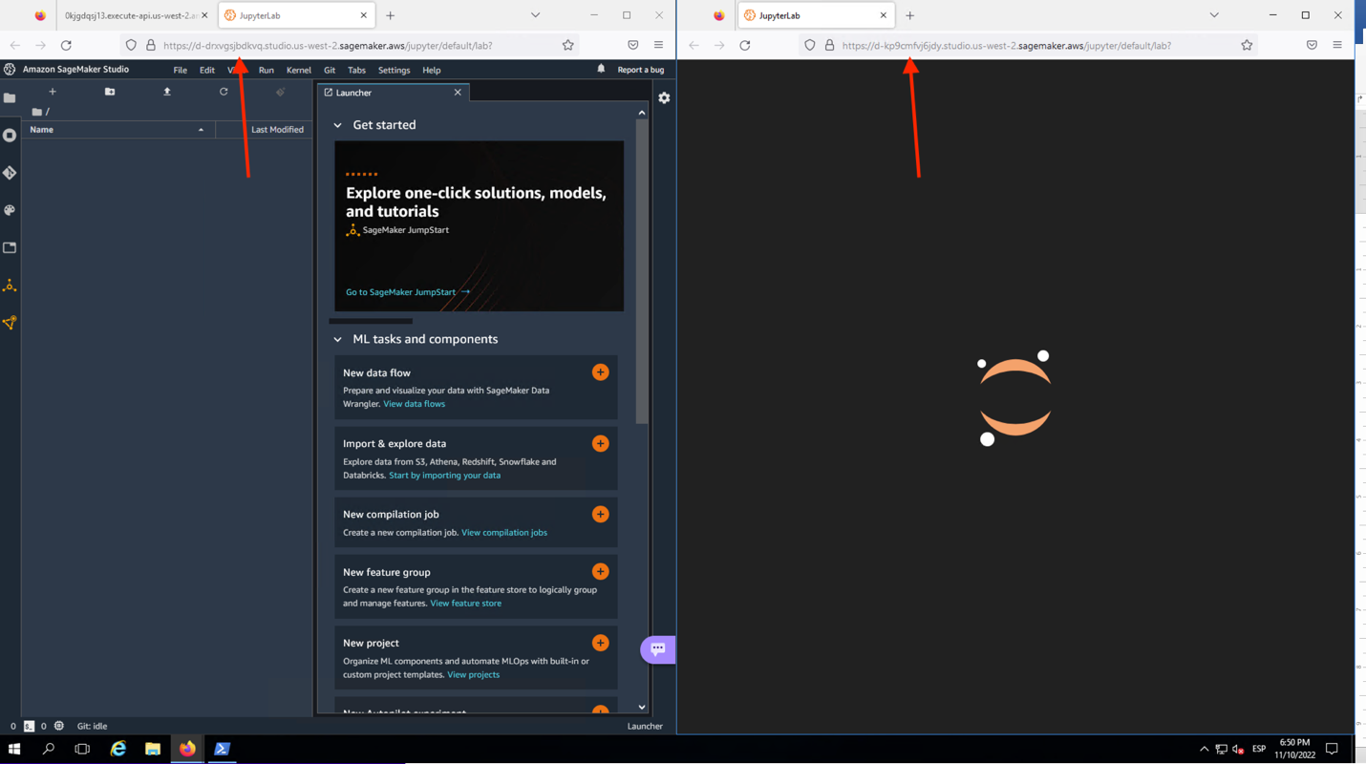Add a new data flow with the plus icon
Screen dimensions: 1366x764
(600, 372)
